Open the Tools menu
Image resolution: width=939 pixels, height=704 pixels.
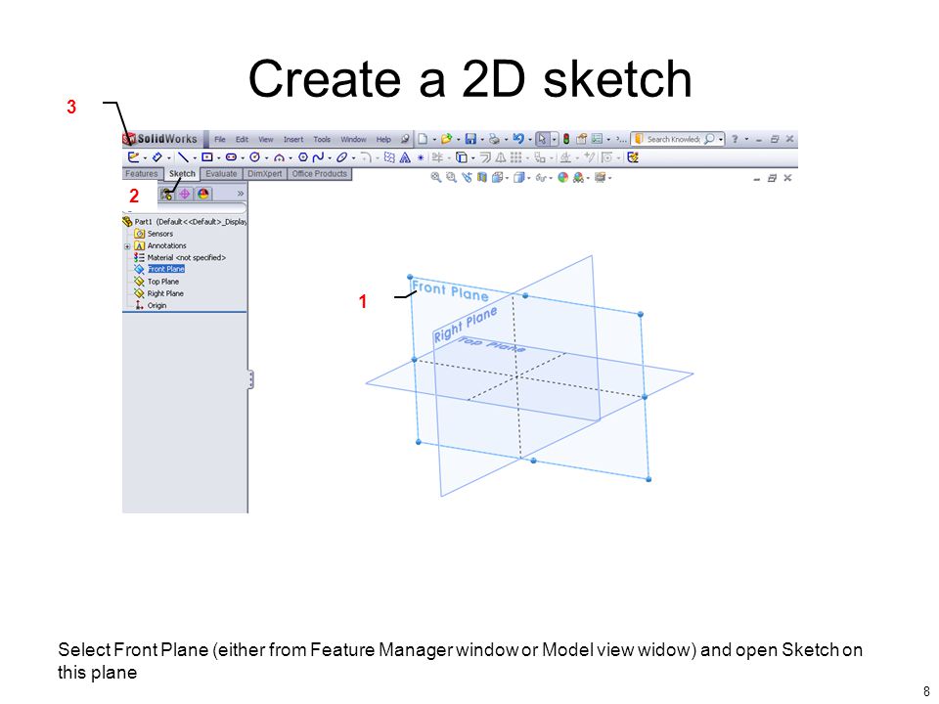[x=322, y=139]
